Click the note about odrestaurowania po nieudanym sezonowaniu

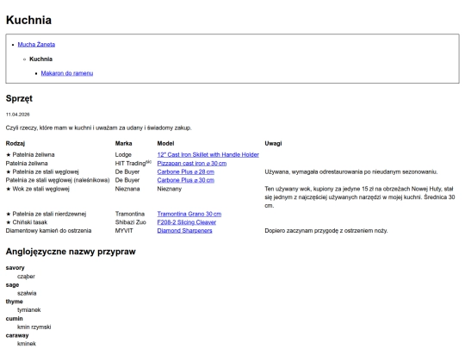pyautogui.click(x=351, y=171)
